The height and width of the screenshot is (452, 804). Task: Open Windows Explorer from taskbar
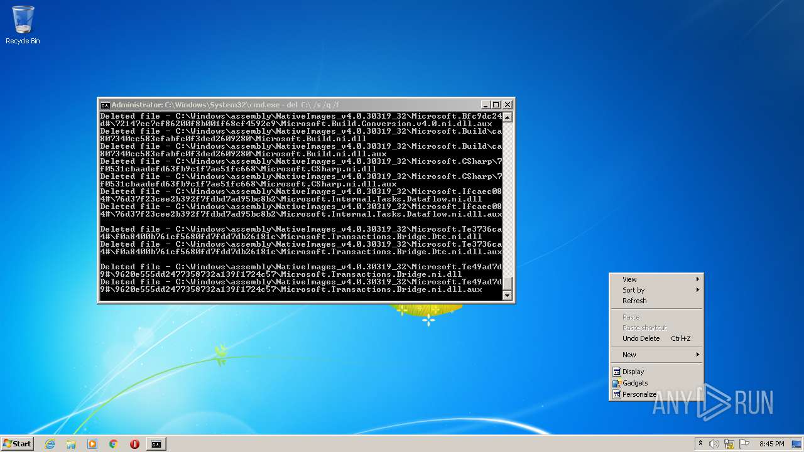(71, 444)
